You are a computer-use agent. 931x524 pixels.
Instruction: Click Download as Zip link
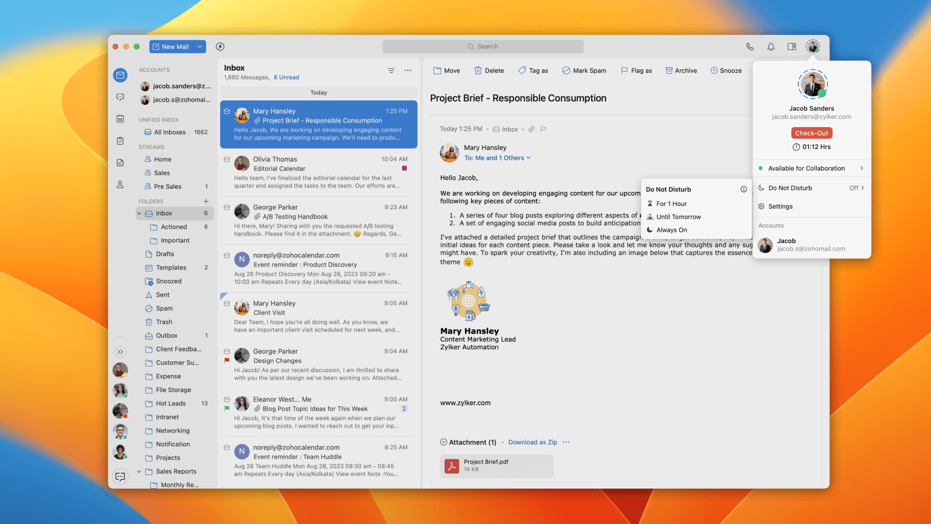(x=533, y=442)
